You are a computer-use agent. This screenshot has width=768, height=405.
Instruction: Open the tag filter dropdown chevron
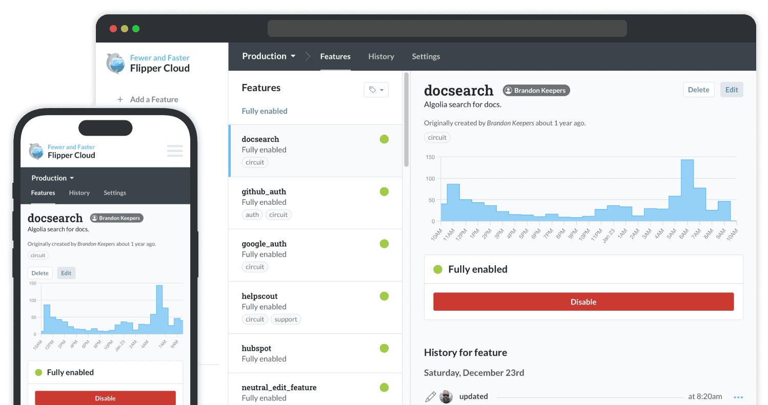(x=381, y=90)
